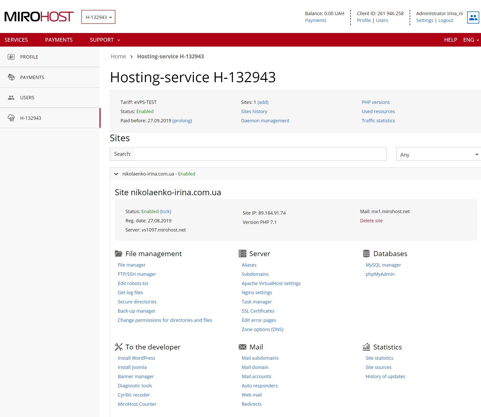The image size is (481, 417).
Task: Open the Users link under Client ID
Action: coord(382,20)
